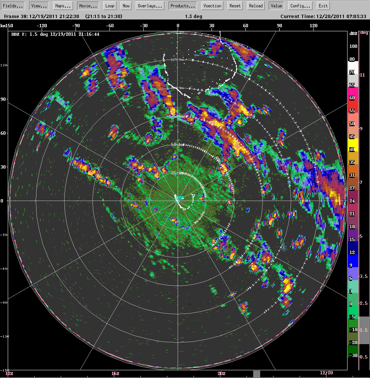Toggle the Loop animation button
This screenshot has height=378, width=370.
[x=110, y=6]
